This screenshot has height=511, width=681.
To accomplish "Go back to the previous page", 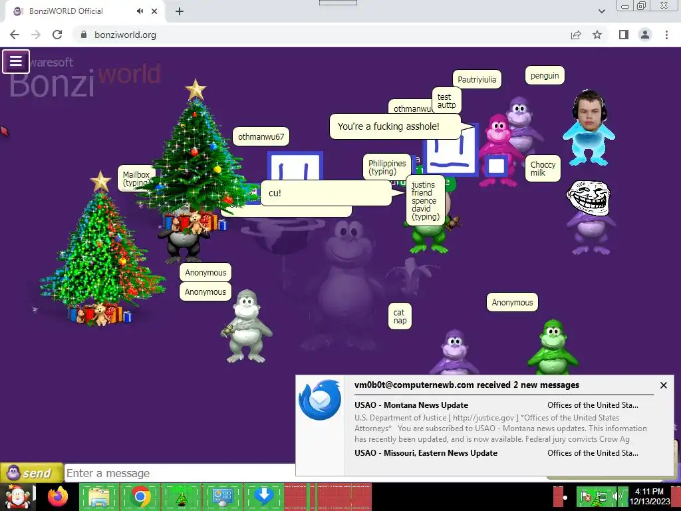I will [15, 35].
